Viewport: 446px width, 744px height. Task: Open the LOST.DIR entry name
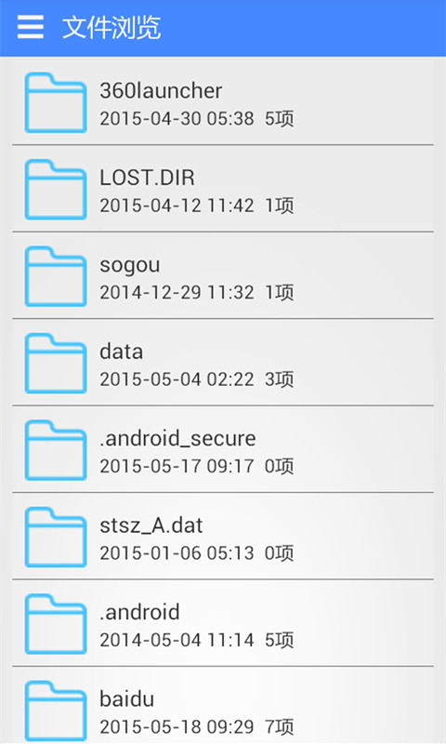pyautogui.click(x=147, y=178)
